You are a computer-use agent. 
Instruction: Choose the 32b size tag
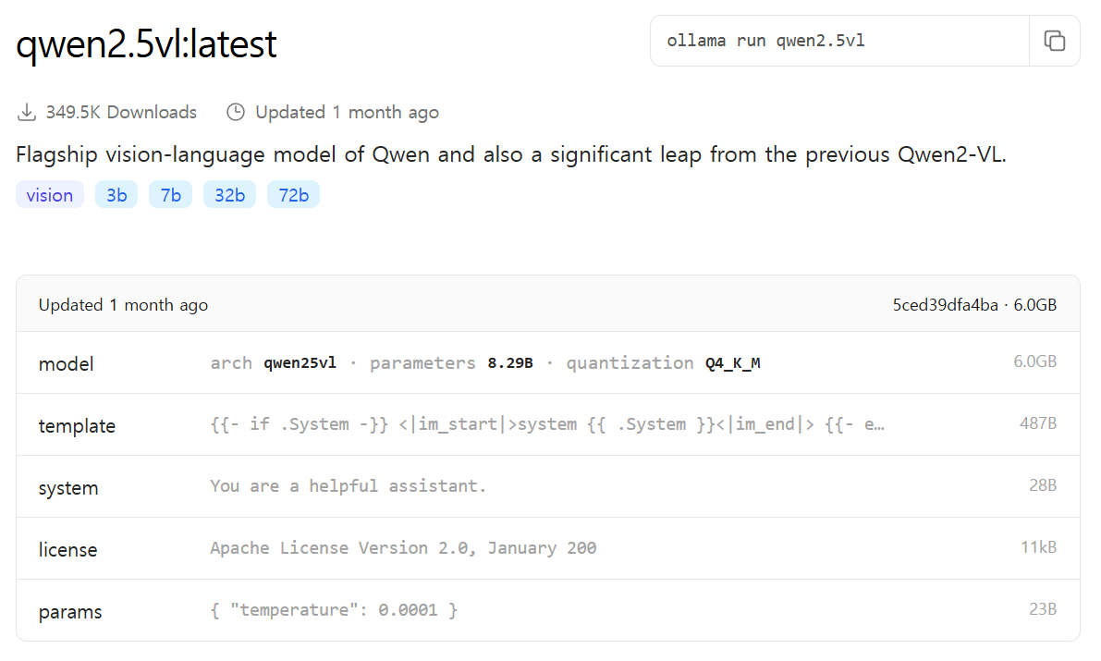coord(229,195)
